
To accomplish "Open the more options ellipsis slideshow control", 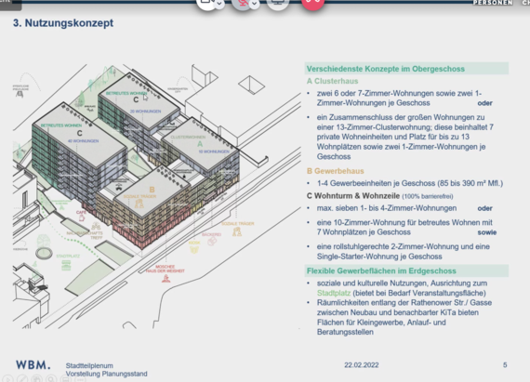I will coord(80,379).
